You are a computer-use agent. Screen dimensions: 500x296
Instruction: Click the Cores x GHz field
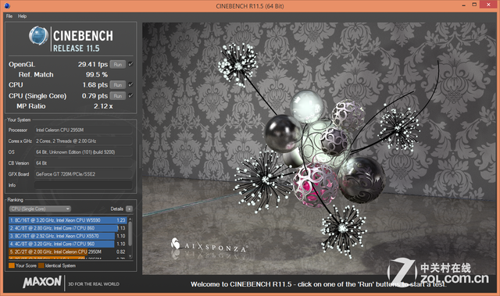[x=84, y=141]
